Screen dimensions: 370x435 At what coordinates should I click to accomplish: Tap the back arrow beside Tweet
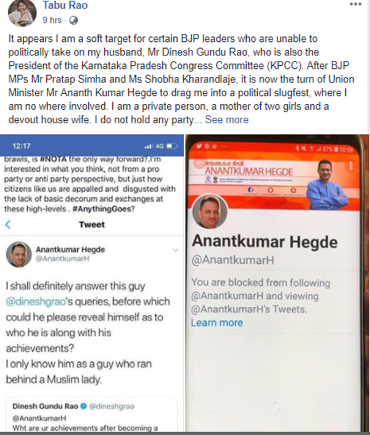pos(8,224)
